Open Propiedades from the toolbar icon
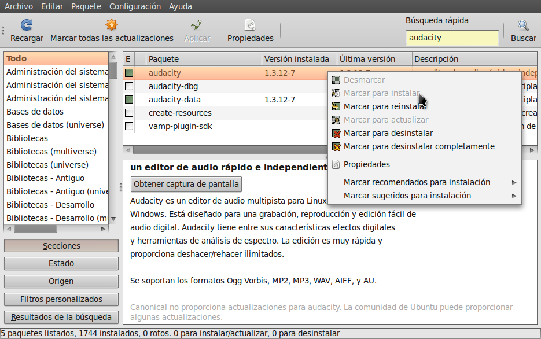541x339 pixels. (250, 25)
